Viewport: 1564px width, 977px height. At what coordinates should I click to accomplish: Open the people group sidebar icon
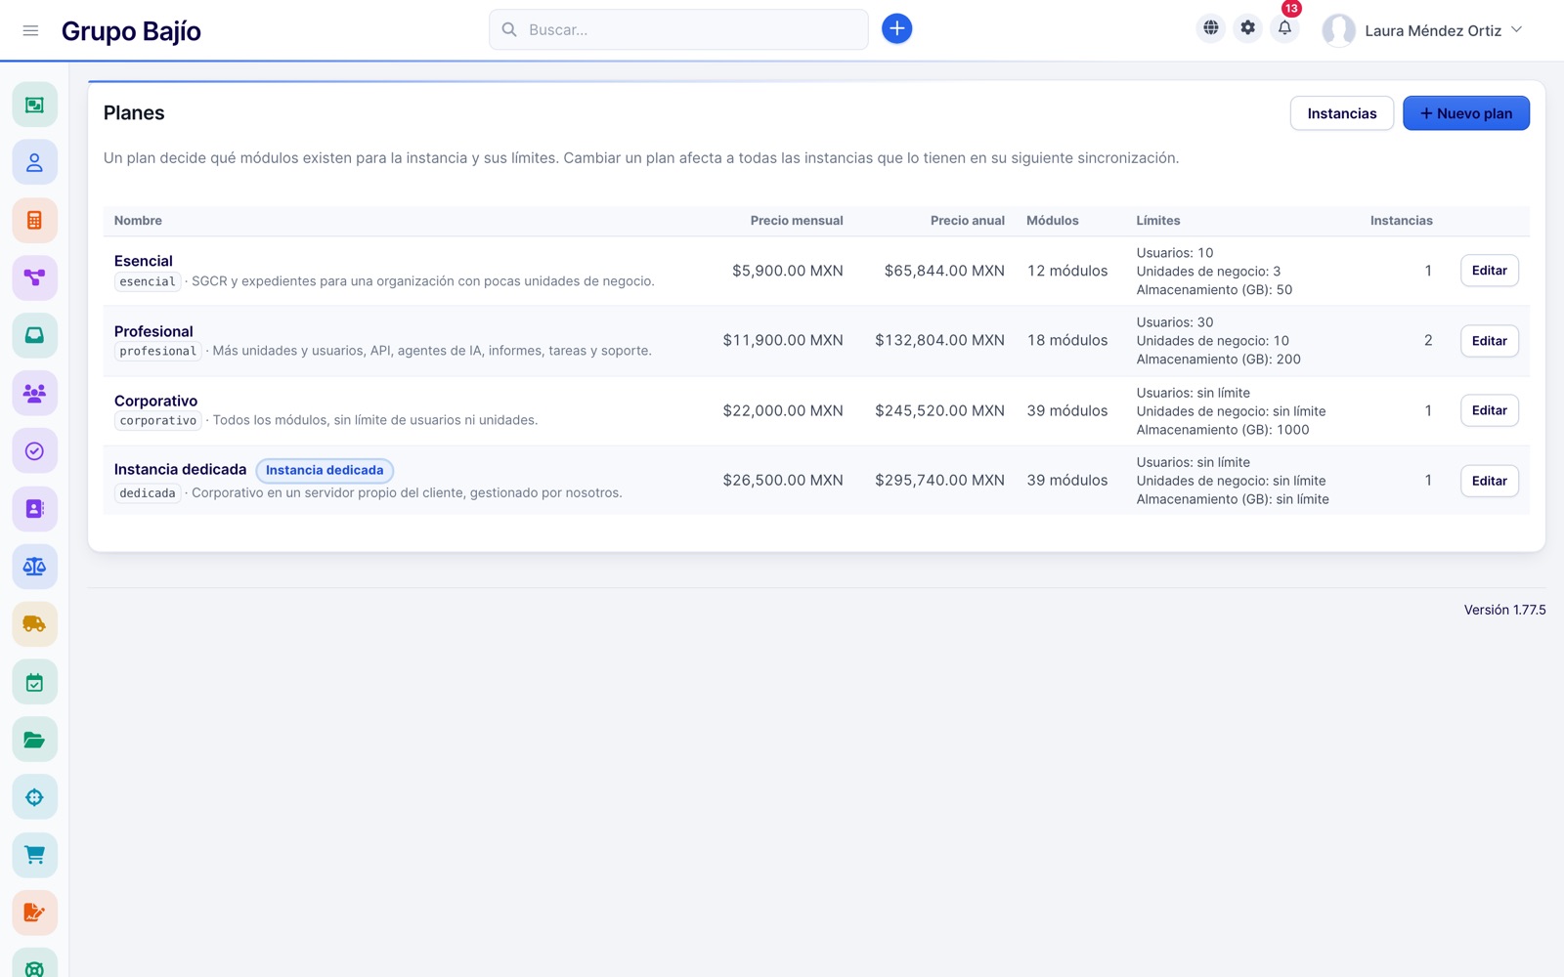[34, 393]
